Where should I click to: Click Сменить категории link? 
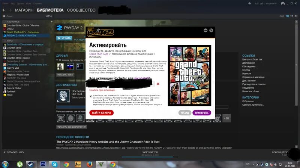(253, 105)
